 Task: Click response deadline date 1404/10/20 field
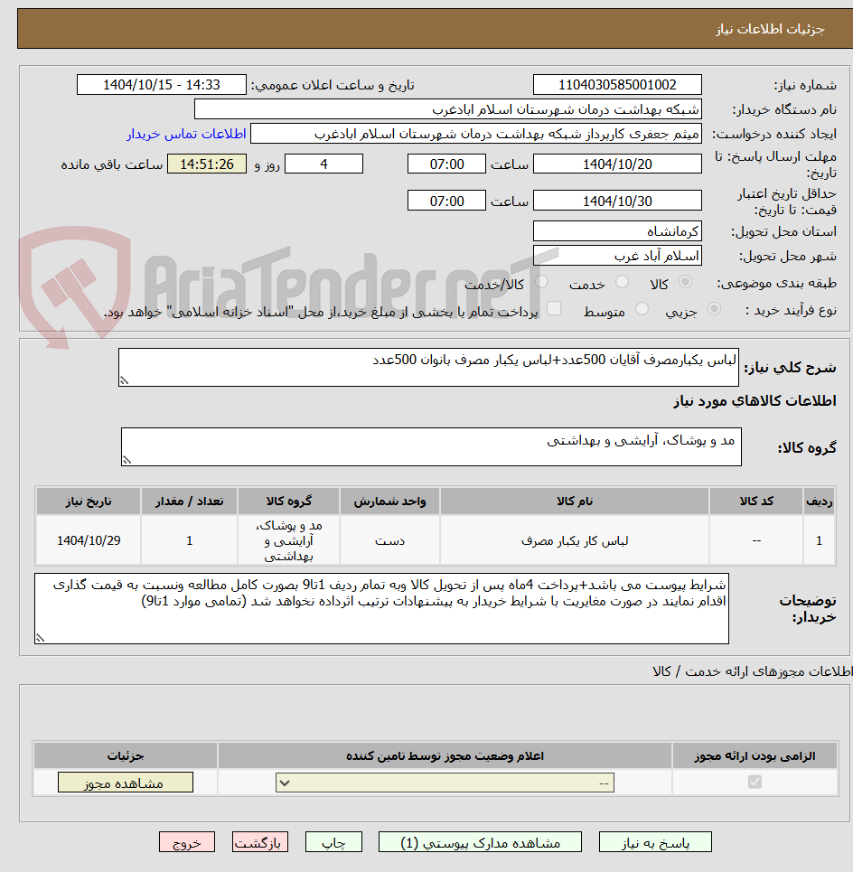[617, 164]
